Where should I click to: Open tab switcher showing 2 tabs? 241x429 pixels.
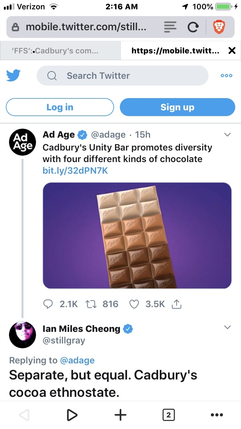(168, 415)
